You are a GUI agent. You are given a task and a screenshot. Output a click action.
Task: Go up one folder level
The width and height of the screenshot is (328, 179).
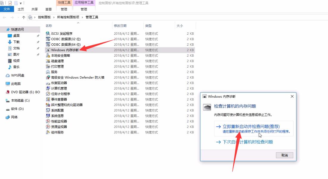tap(23, 17)
